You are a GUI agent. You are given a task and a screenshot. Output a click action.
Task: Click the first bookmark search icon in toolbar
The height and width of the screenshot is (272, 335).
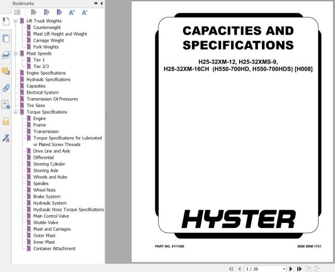(x=33, y=12)
